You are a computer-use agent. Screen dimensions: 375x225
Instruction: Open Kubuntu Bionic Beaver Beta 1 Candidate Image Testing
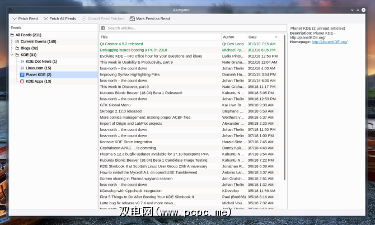(x=153, y=160)
